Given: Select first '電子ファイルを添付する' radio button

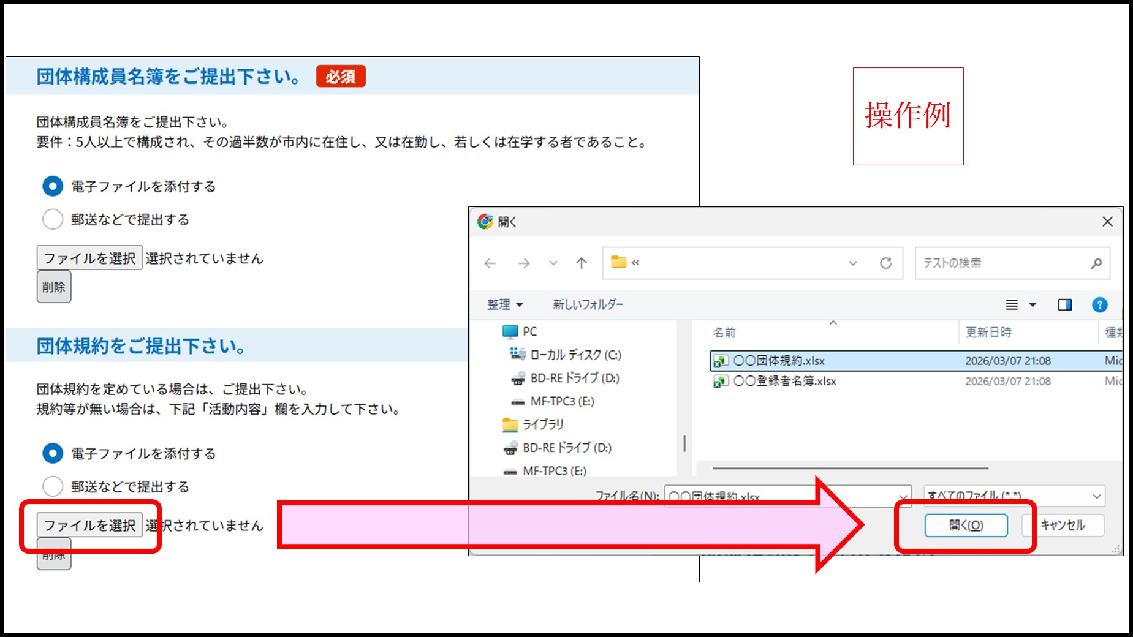Looking at the screenshot, I should tap(53, 186).
